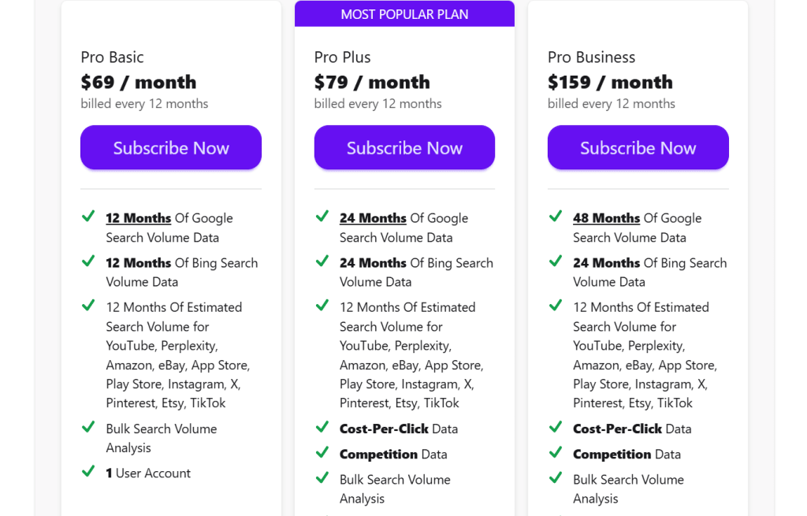Click checkmark by Pro Plus Bing Search data

322,262
